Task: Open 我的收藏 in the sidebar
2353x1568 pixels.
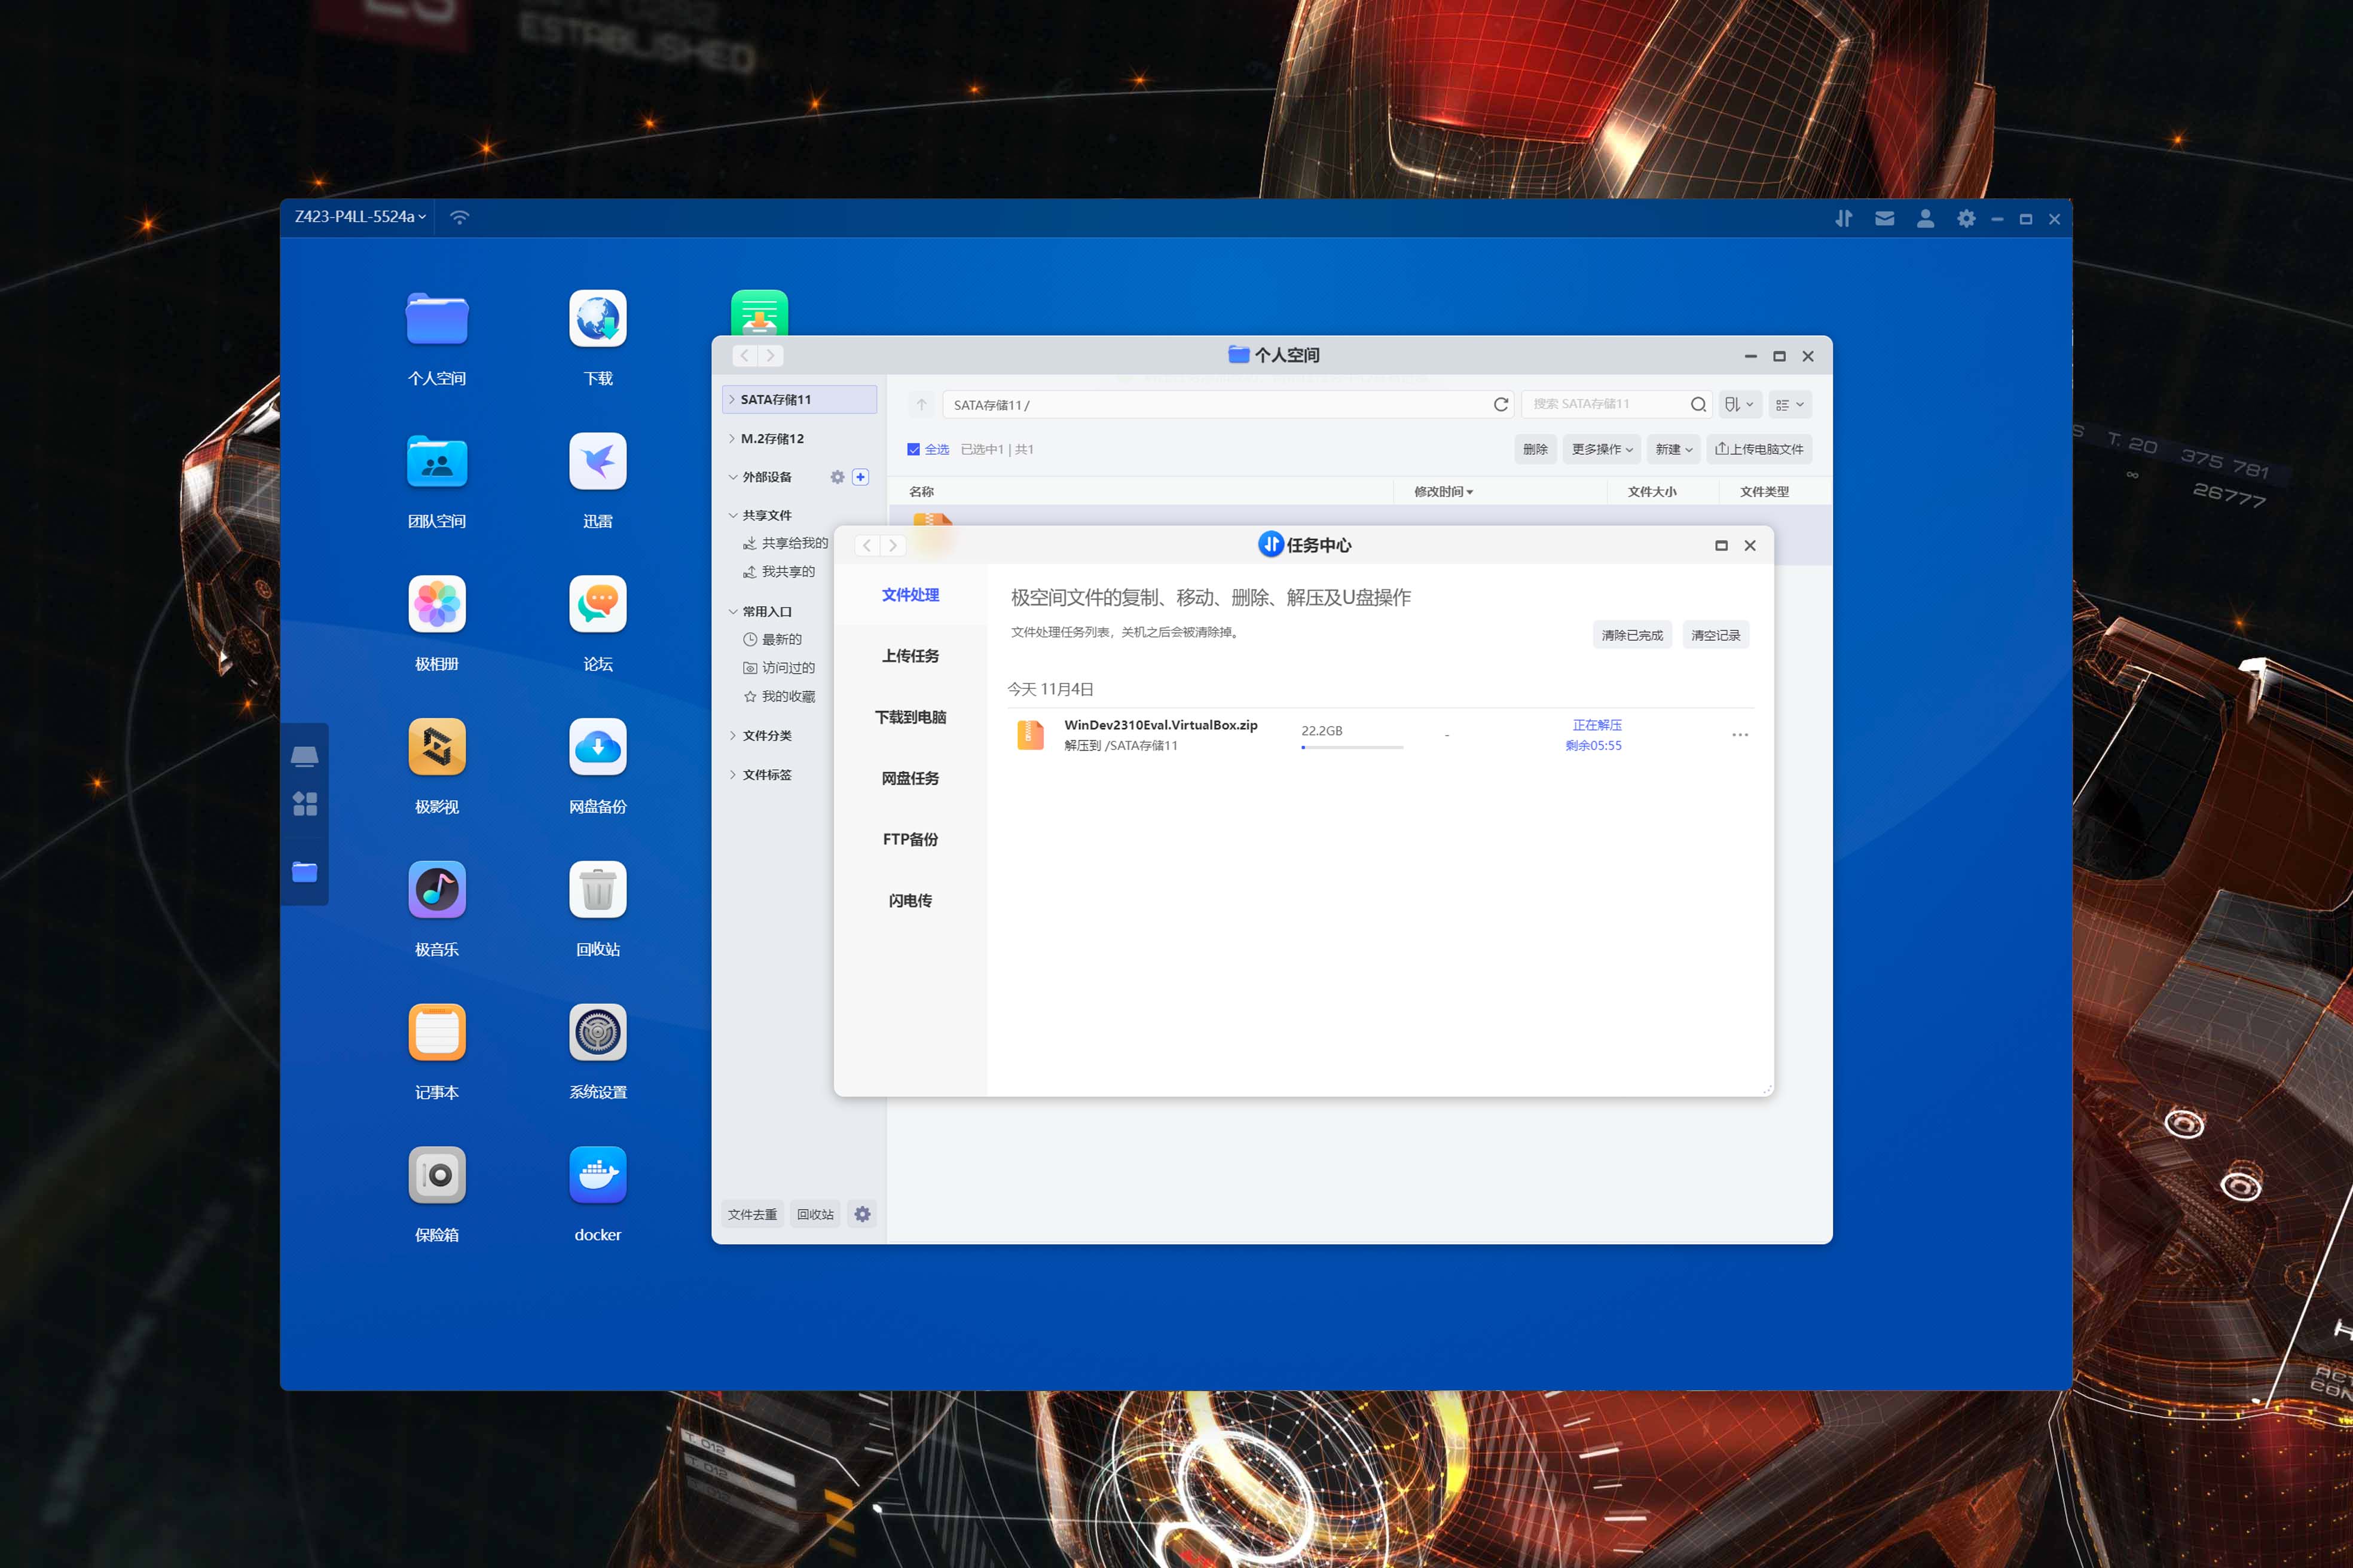Action: (x=778, y=696)
